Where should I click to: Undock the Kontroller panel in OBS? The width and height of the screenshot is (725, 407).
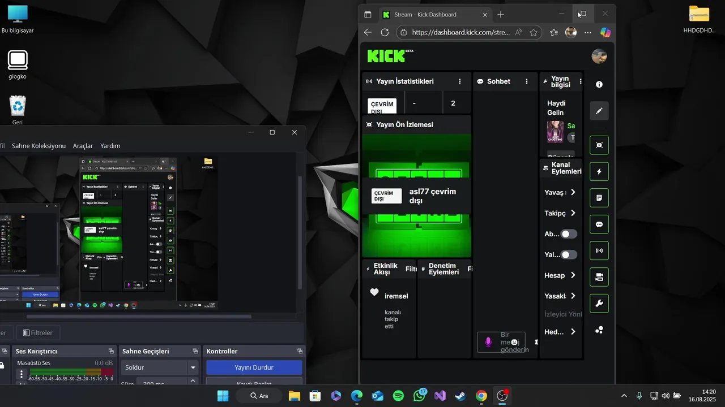pyautogui.click(x=300, y=351)
